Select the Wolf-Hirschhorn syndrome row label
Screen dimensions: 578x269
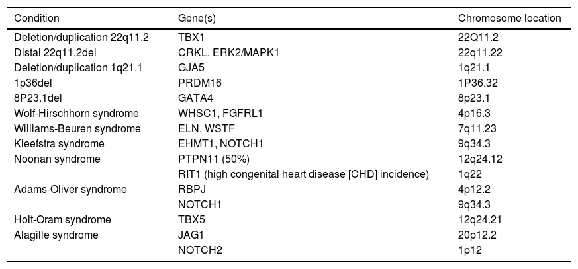76,113
